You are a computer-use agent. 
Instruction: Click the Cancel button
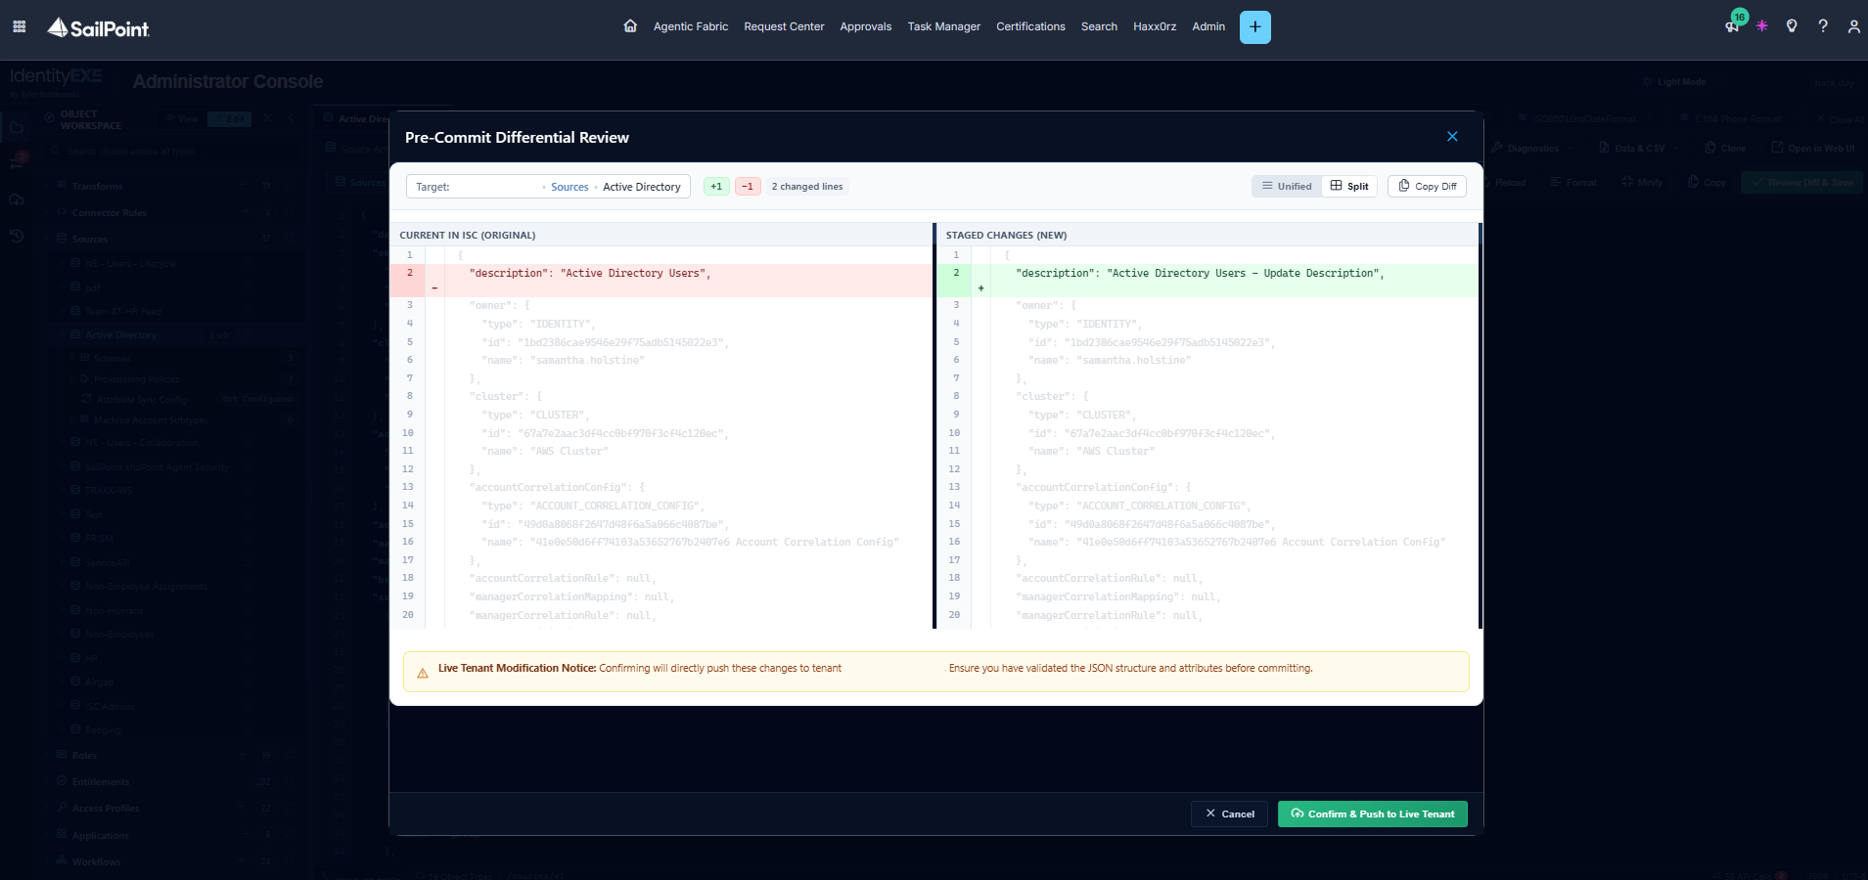tap(1230, 814)
